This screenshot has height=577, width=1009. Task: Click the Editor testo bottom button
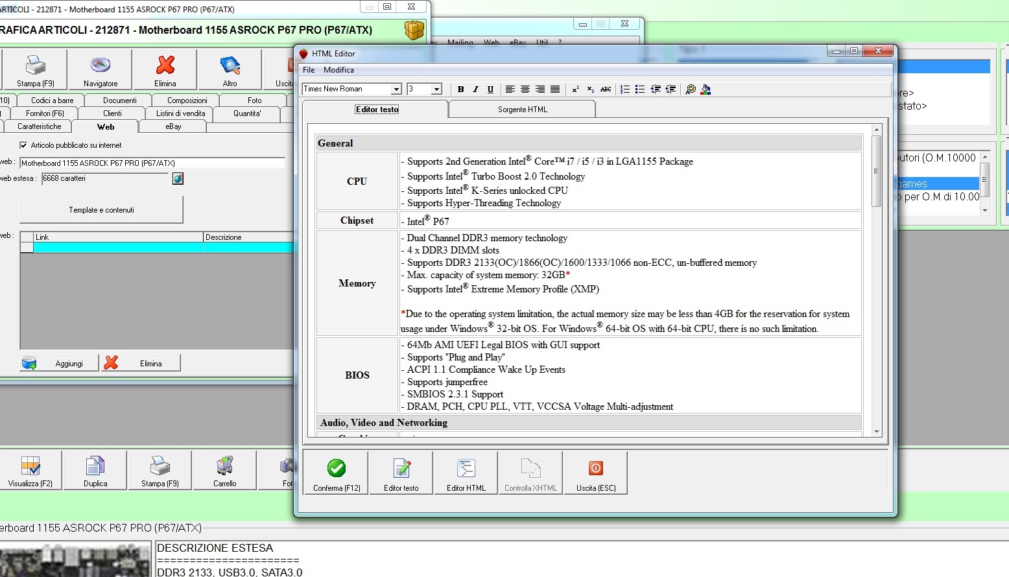click(401, 473)
